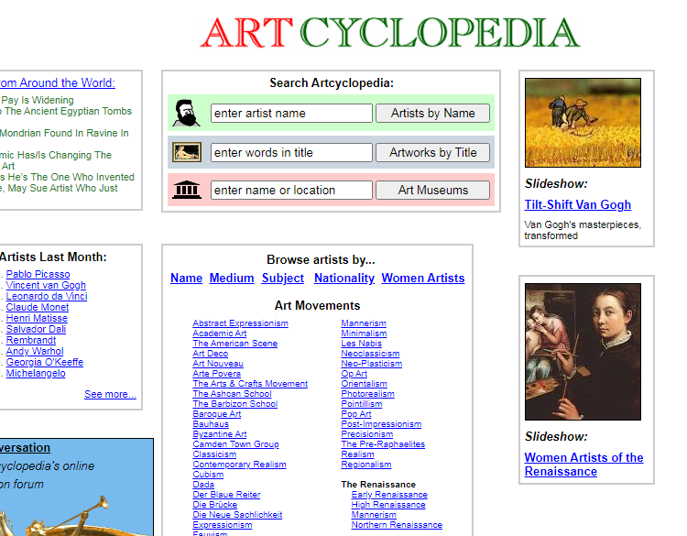Viewport: 687px width, 536px height.
Task: Open the Abstract Expressionism movement link
Action: (240, 323)
